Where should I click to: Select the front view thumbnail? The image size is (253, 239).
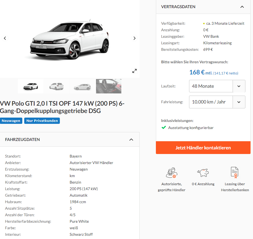click(x=31, y=86)
